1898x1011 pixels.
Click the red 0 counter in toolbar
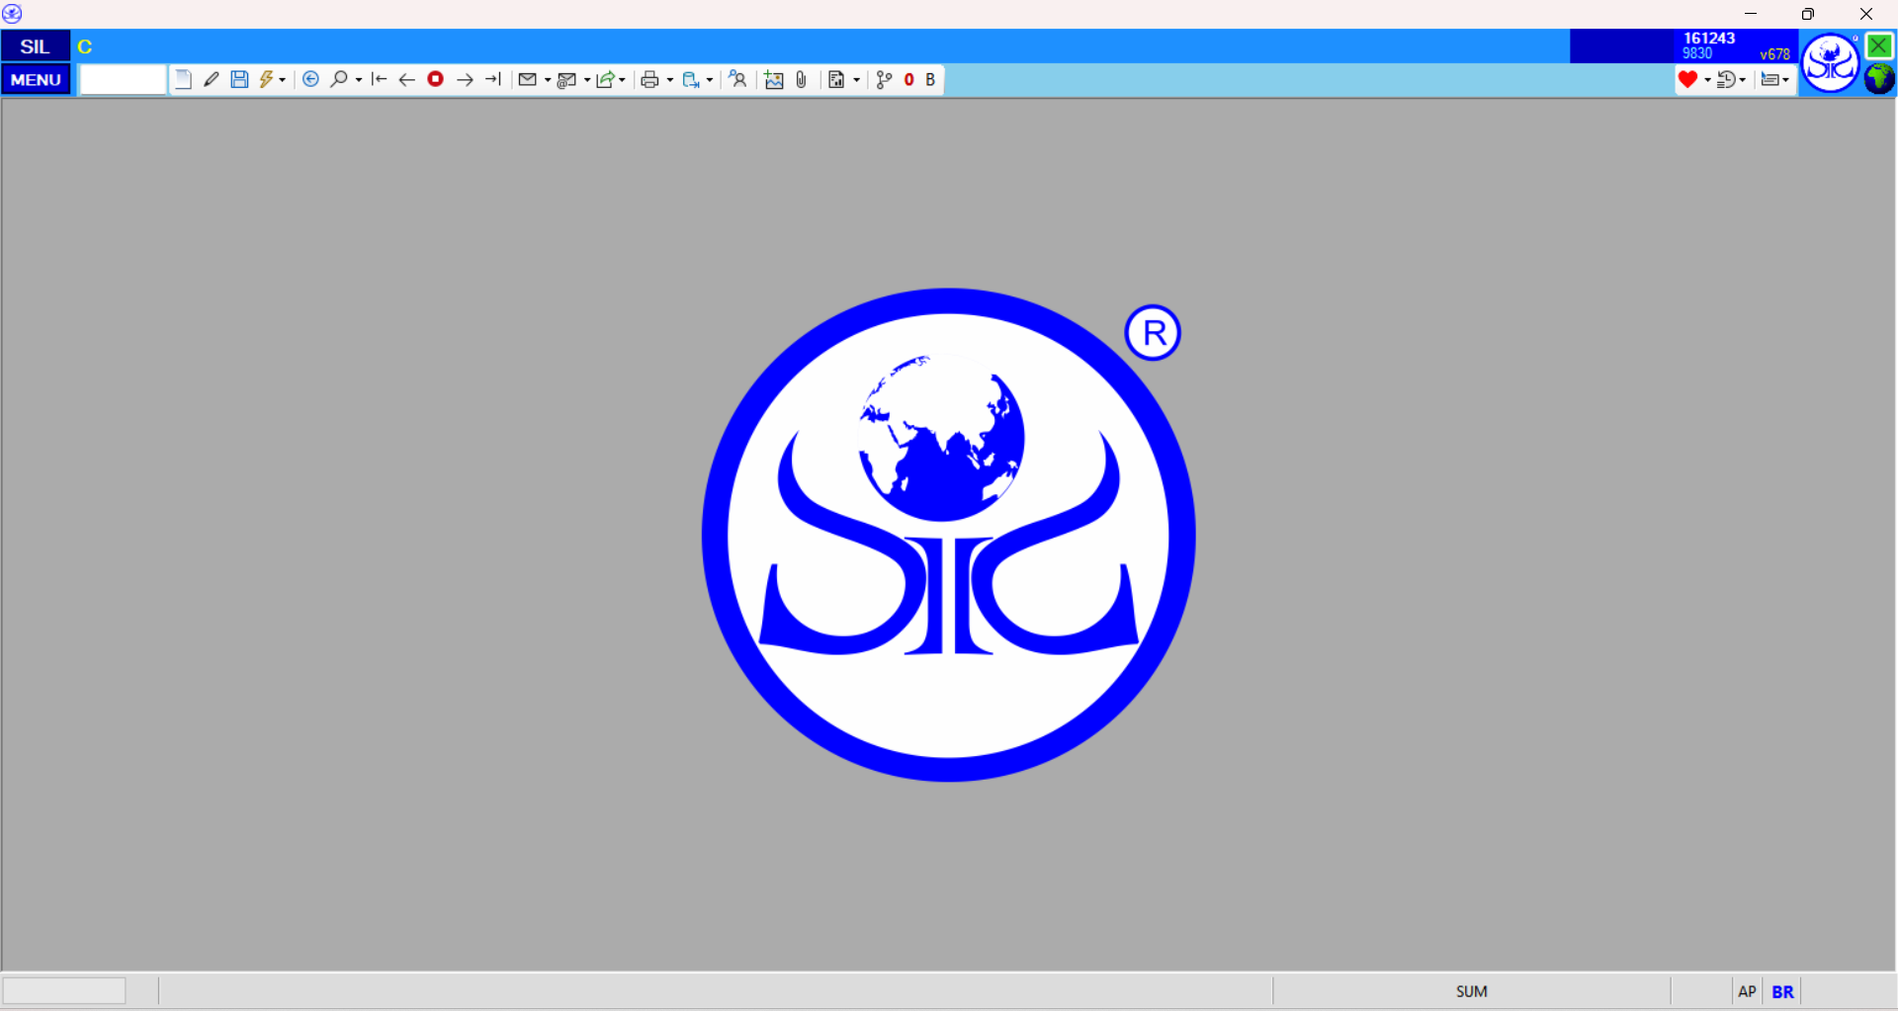pos(909,80)
